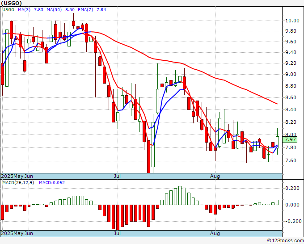Click the 8.80 price axis label

[290, 86]
